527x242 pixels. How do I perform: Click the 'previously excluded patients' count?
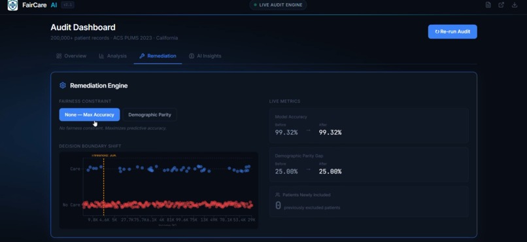(x=278, y=205)
